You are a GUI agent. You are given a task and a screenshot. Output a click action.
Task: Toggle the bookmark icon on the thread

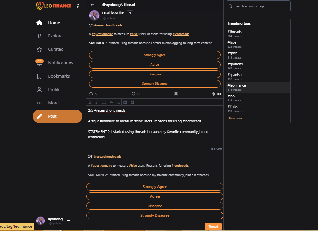coord(176,94)
